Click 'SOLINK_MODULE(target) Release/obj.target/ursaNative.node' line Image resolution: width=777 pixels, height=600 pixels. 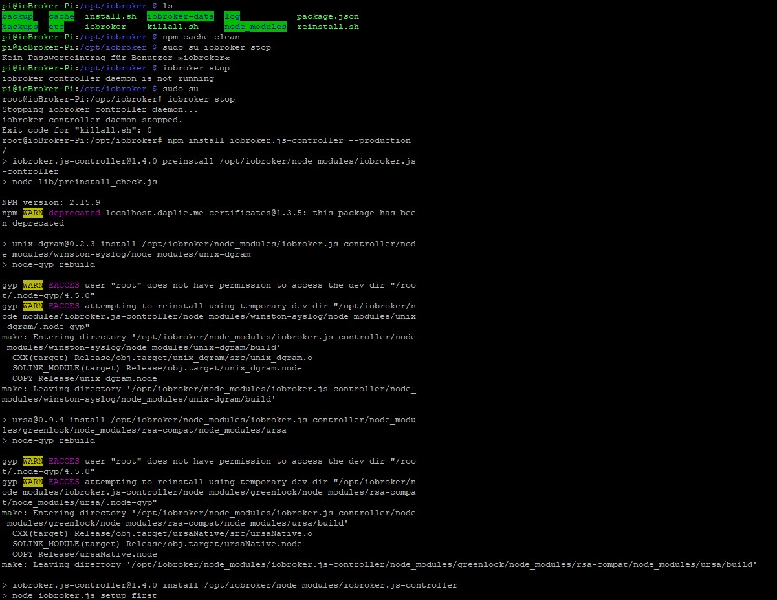(x=157, y=544)
